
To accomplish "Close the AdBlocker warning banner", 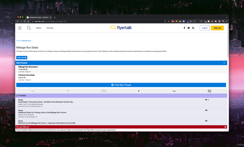I will tap(225, 127).
